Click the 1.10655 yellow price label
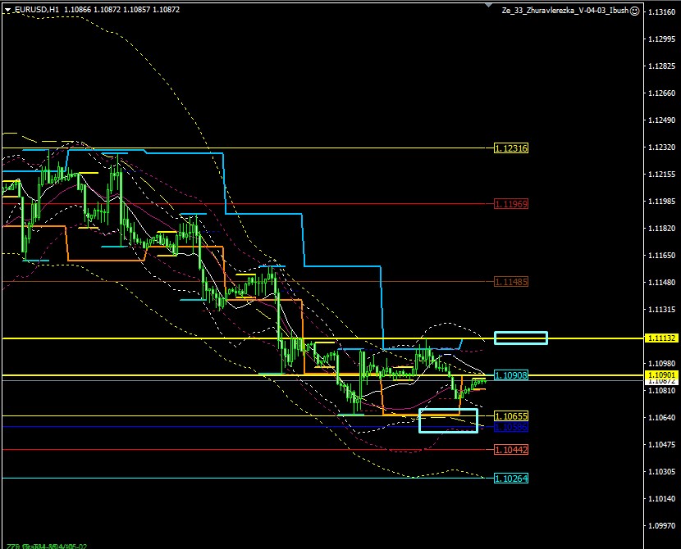The width and height of the screenshot is (681, 549). tap(511, 416)
